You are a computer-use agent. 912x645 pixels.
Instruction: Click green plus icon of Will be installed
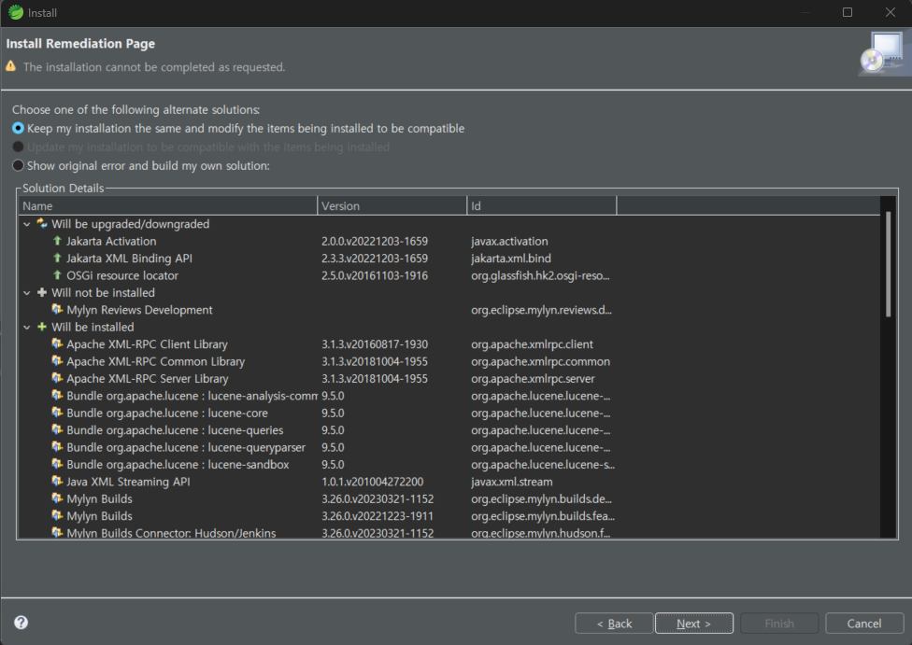click(42, 327)
